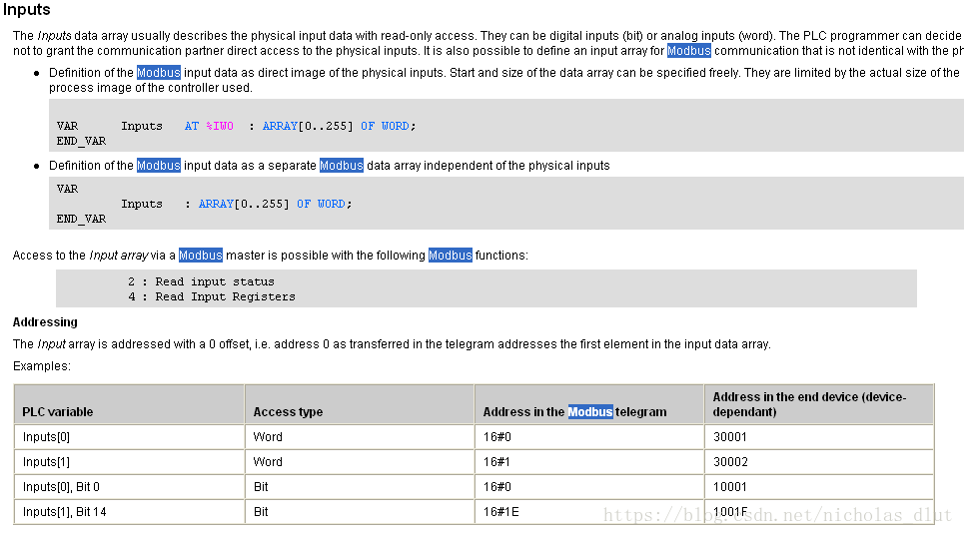Click highlighted "Modbus" before the word "master"

[200, 256]
